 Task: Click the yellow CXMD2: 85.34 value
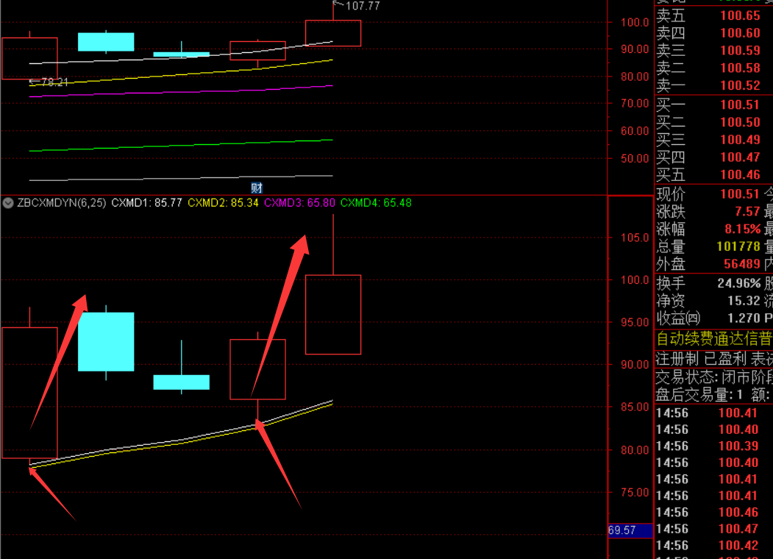223,203
